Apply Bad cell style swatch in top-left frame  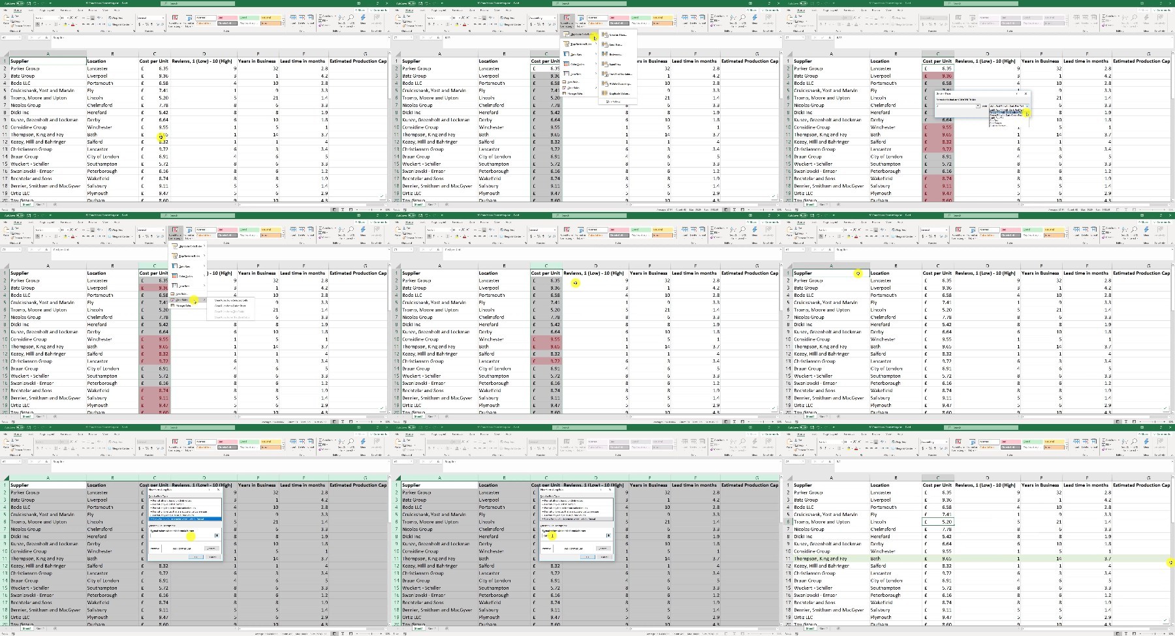click(227, 18)
